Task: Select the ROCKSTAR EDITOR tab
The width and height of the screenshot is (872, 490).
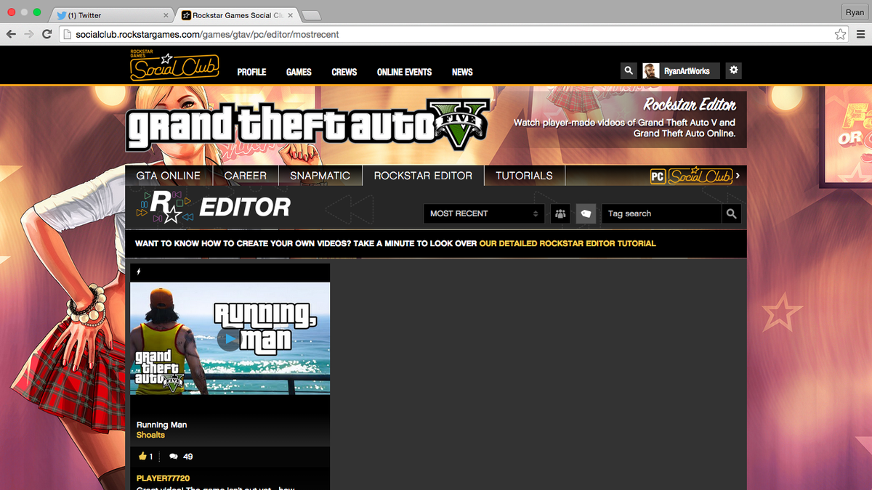Action: (423, 176)
